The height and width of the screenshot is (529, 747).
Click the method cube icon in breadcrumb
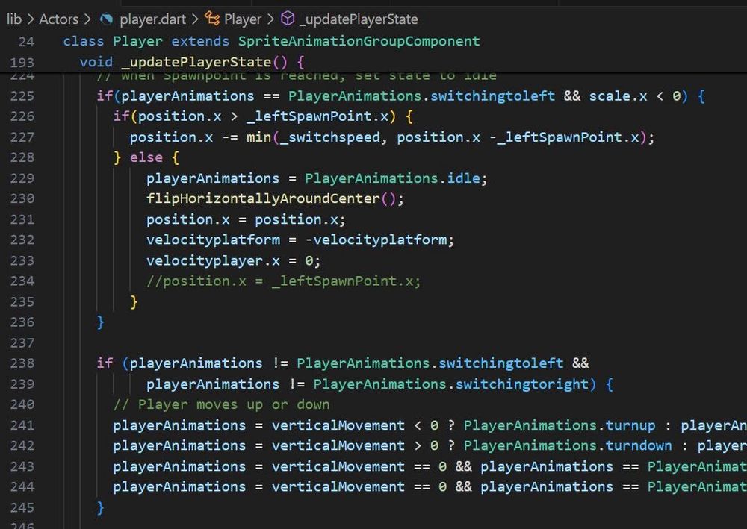pyautogui.click(x=288, y=19)
